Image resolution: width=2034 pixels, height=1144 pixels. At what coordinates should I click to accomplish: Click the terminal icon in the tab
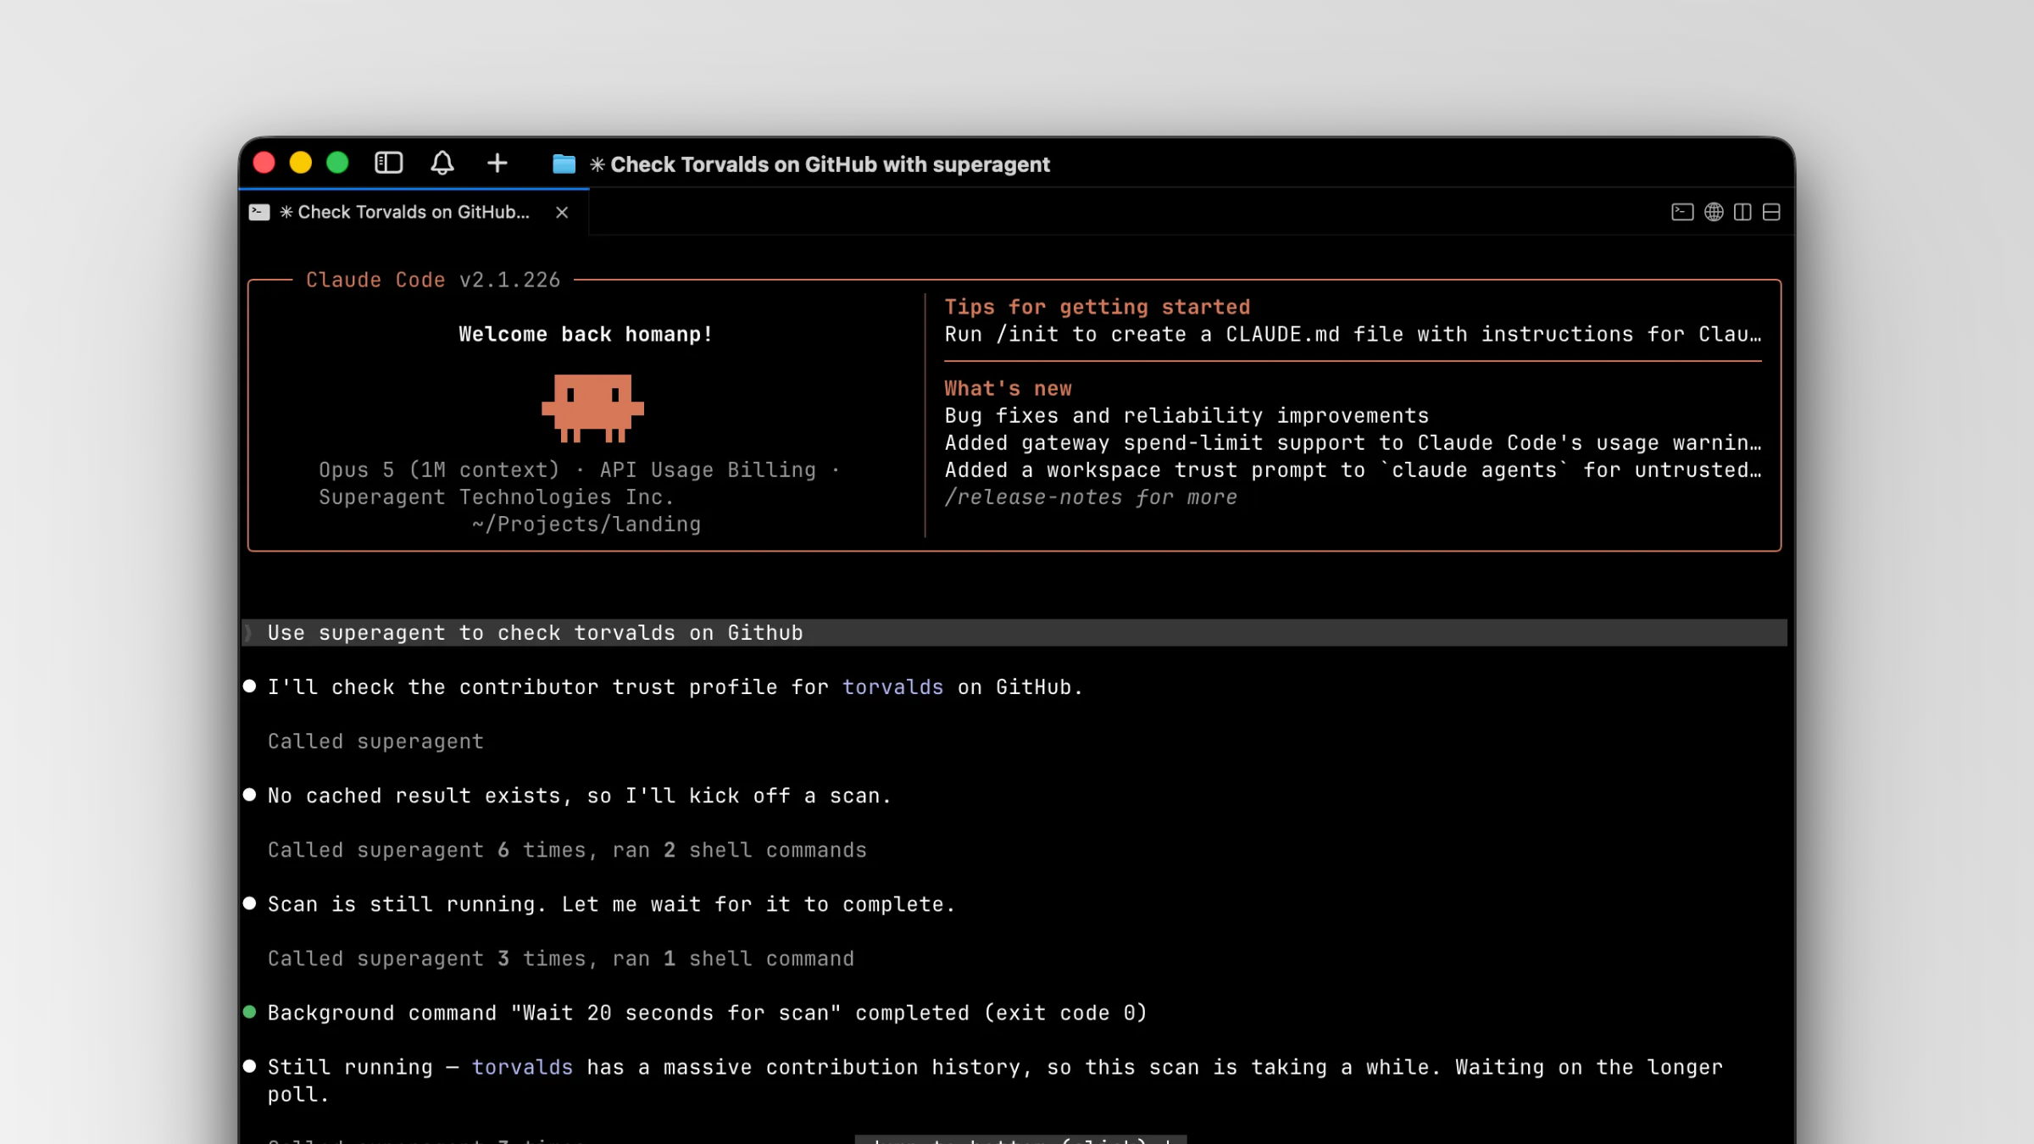click(259, 212)
